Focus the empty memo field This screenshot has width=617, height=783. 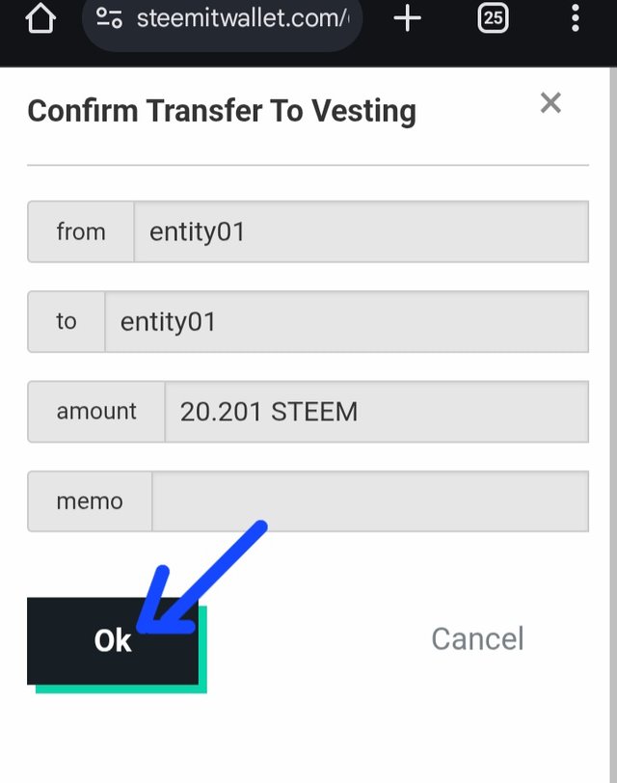tap(370, 501)
